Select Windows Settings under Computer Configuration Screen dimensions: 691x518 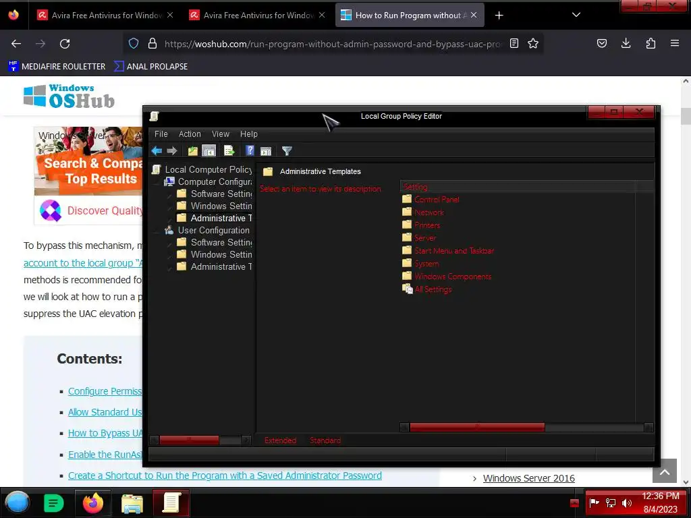221,206
